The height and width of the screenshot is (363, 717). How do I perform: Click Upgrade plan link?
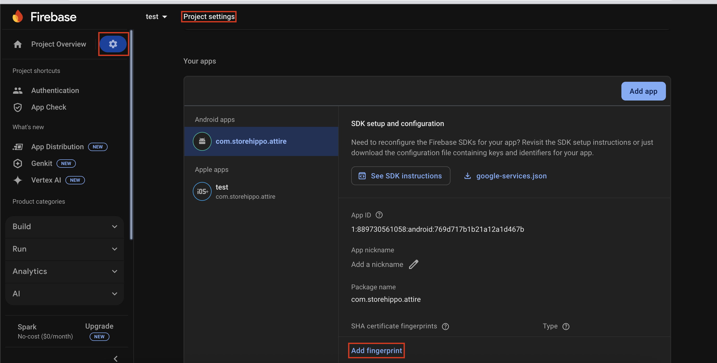pyautogui.click(x=99, y=326)
